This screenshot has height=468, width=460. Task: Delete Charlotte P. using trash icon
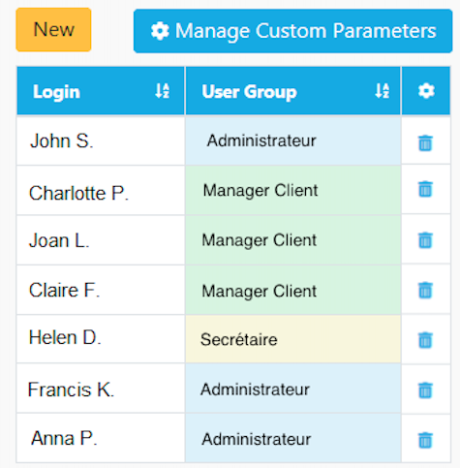(x=425, y=189)
